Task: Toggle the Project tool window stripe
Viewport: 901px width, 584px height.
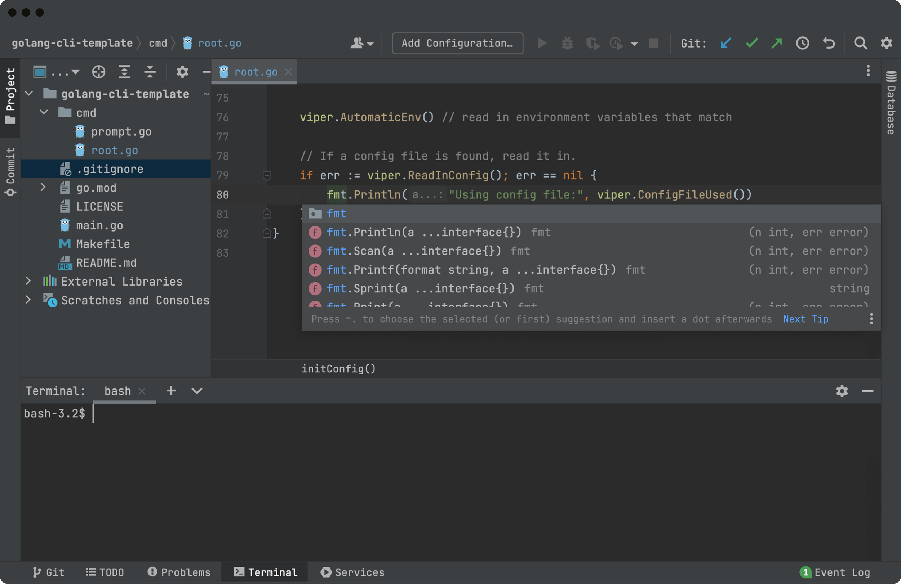Action: point(10,95)
